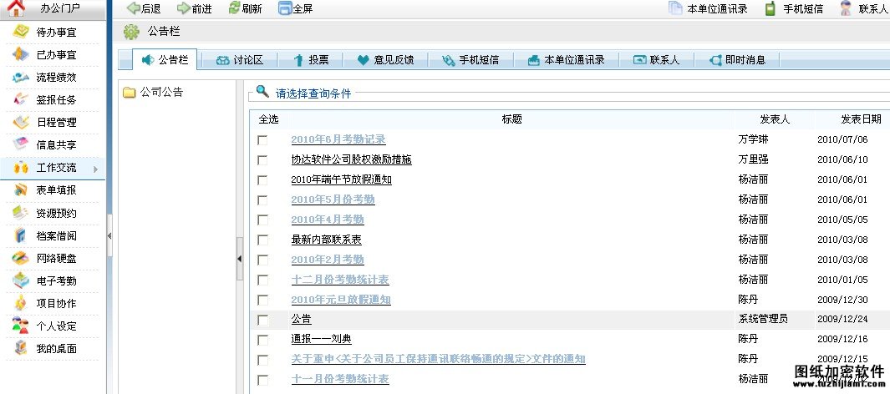
Task: Select the checkbox for 2010年2月考勤
Action: coord(262,260)
